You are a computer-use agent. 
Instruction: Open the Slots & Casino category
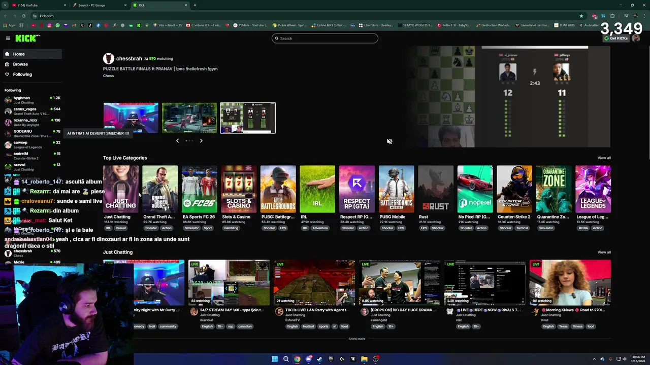click(x=239, y=189)
